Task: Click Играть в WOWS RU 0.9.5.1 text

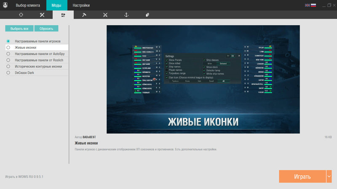Action: pyautogui.click(x=24, y=176)
